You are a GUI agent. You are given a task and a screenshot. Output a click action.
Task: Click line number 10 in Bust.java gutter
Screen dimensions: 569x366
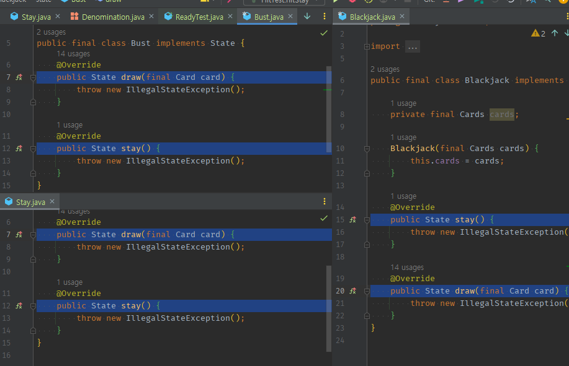7,115
